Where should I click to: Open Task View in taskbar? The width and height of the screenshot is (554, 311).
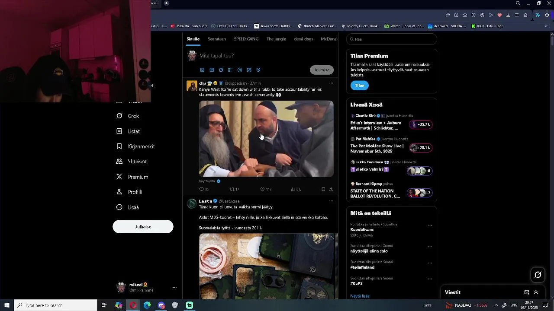104,305
